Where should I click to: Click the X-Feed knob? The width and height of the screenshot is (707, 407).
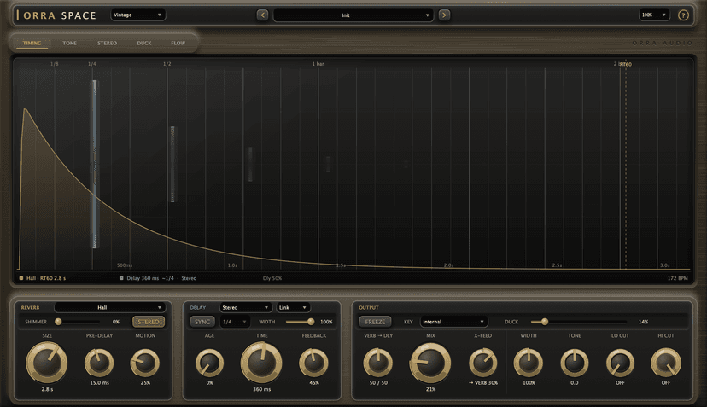[x=483, y=363]
